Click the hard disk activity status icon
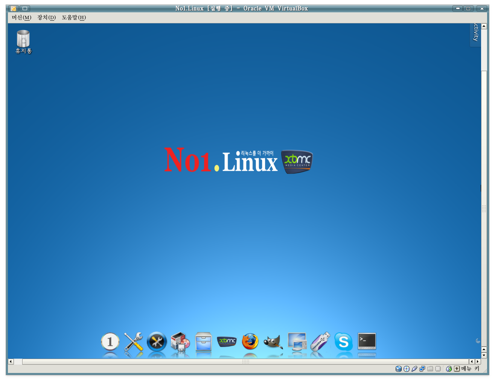This screenshot has width=495, height=382. [399, 369]
